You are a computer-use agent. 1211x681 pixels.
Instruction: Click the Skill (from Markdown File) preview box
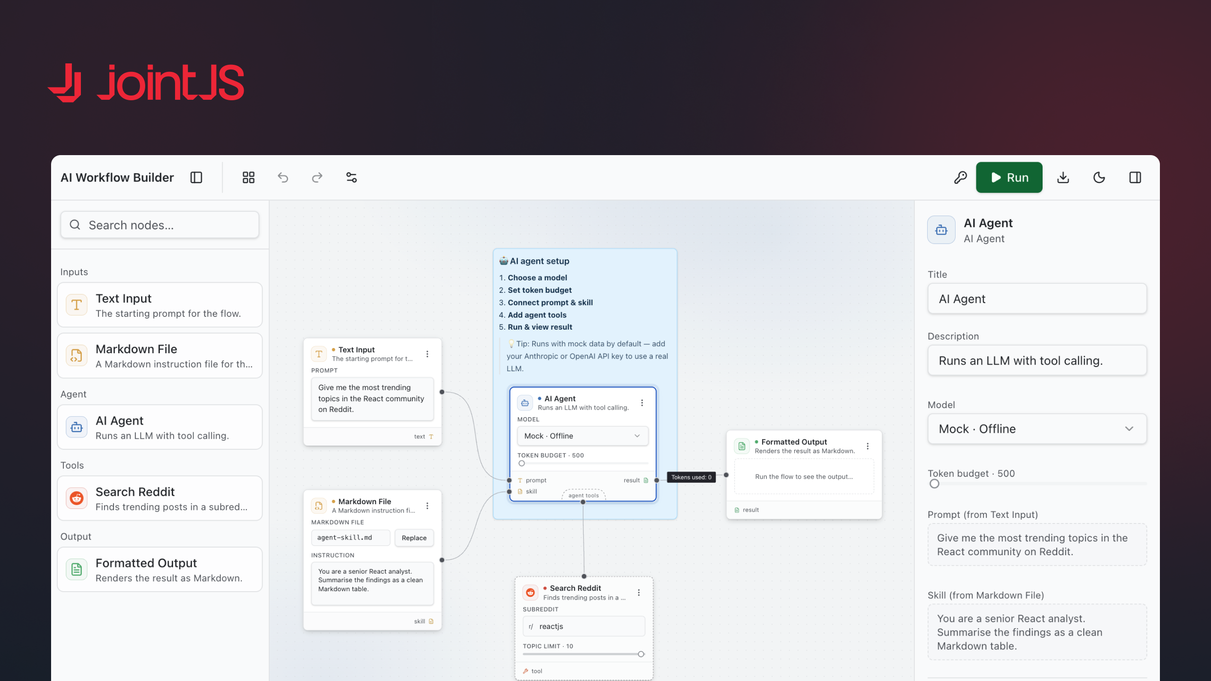point(1037,632)
